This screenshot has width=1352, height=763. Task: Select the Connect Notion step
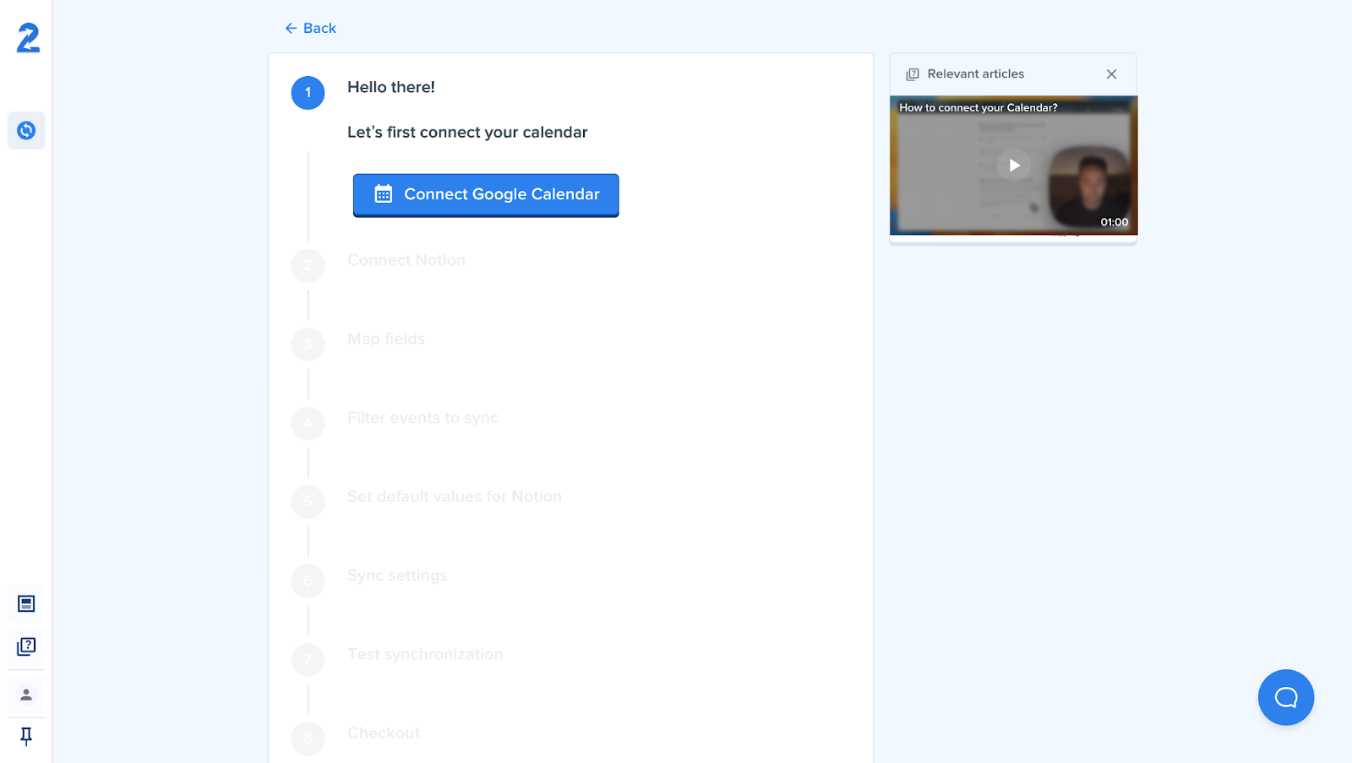(406, 260)
